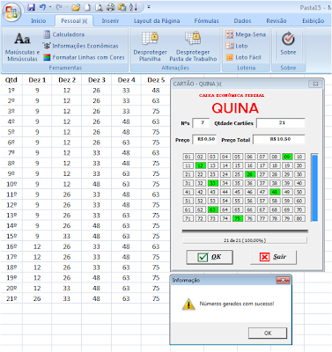This screenshot has height=352, width=332.
Task: Quick print using the printer icon
Action: pyautogui.click(x=111, y=7)
